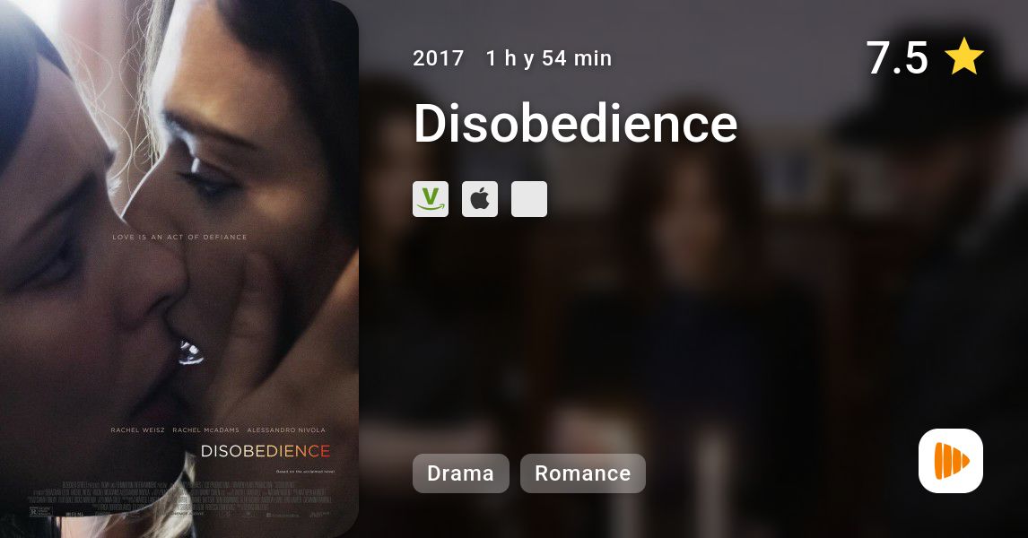Open the Disobedience title heading
Viewport: 1028px width, 538px height.
[576, 123]
